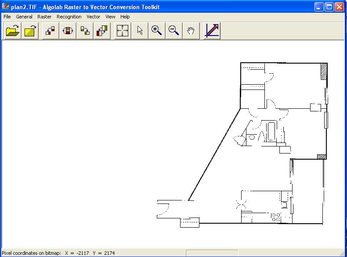Image resolution: width=347 pixels, height=257 pixels.
Task: Click the empty status bar progress panel
Action: point(212,253)
